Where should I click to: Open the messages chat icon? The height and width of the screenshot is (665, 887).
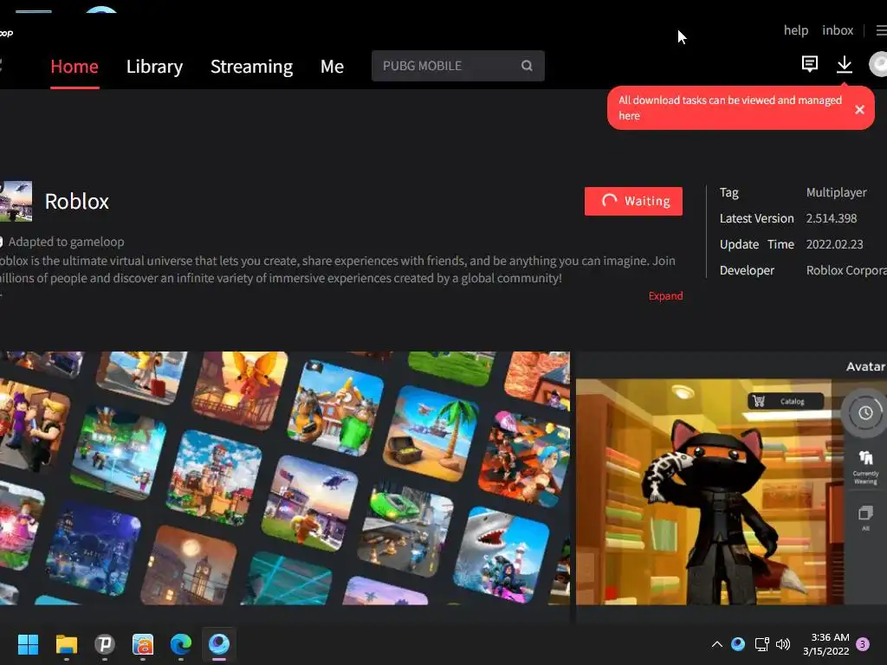point(810,64)
